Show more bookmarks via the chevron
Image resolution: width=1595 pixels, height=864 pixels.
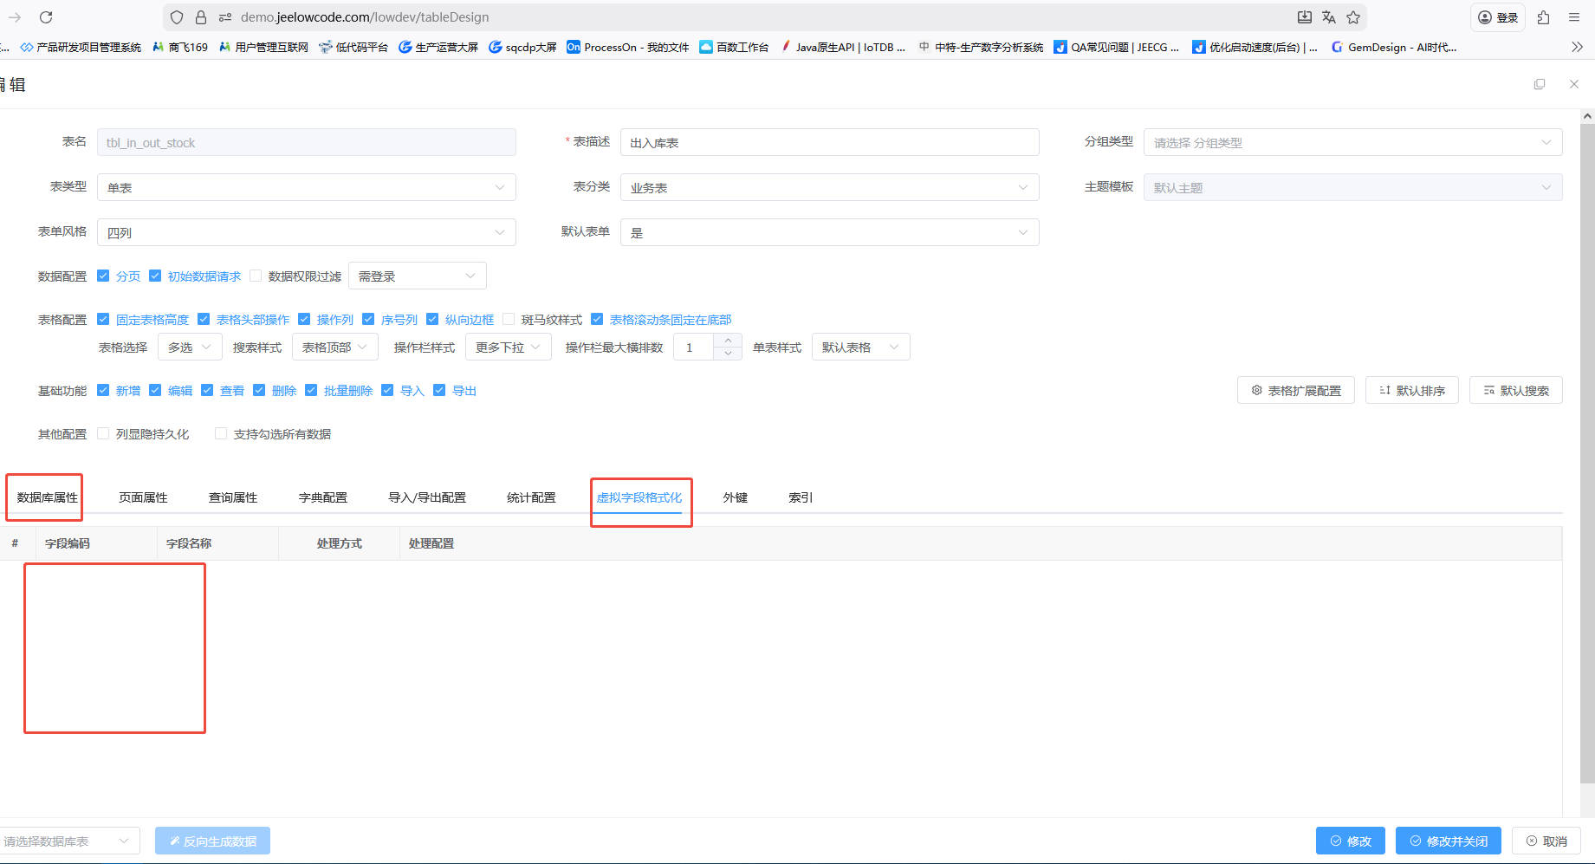(x=1577, y=47)
